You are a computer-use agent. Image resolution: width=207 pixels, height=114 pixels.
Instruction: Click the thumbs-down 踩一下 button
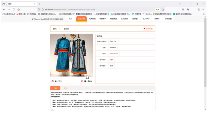coord(86,81)
